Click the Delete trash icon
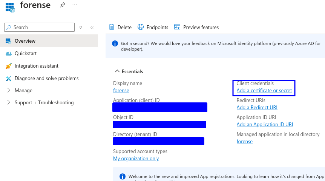The width and height of the screenshot is (325, 181). (x=112, y=27)
